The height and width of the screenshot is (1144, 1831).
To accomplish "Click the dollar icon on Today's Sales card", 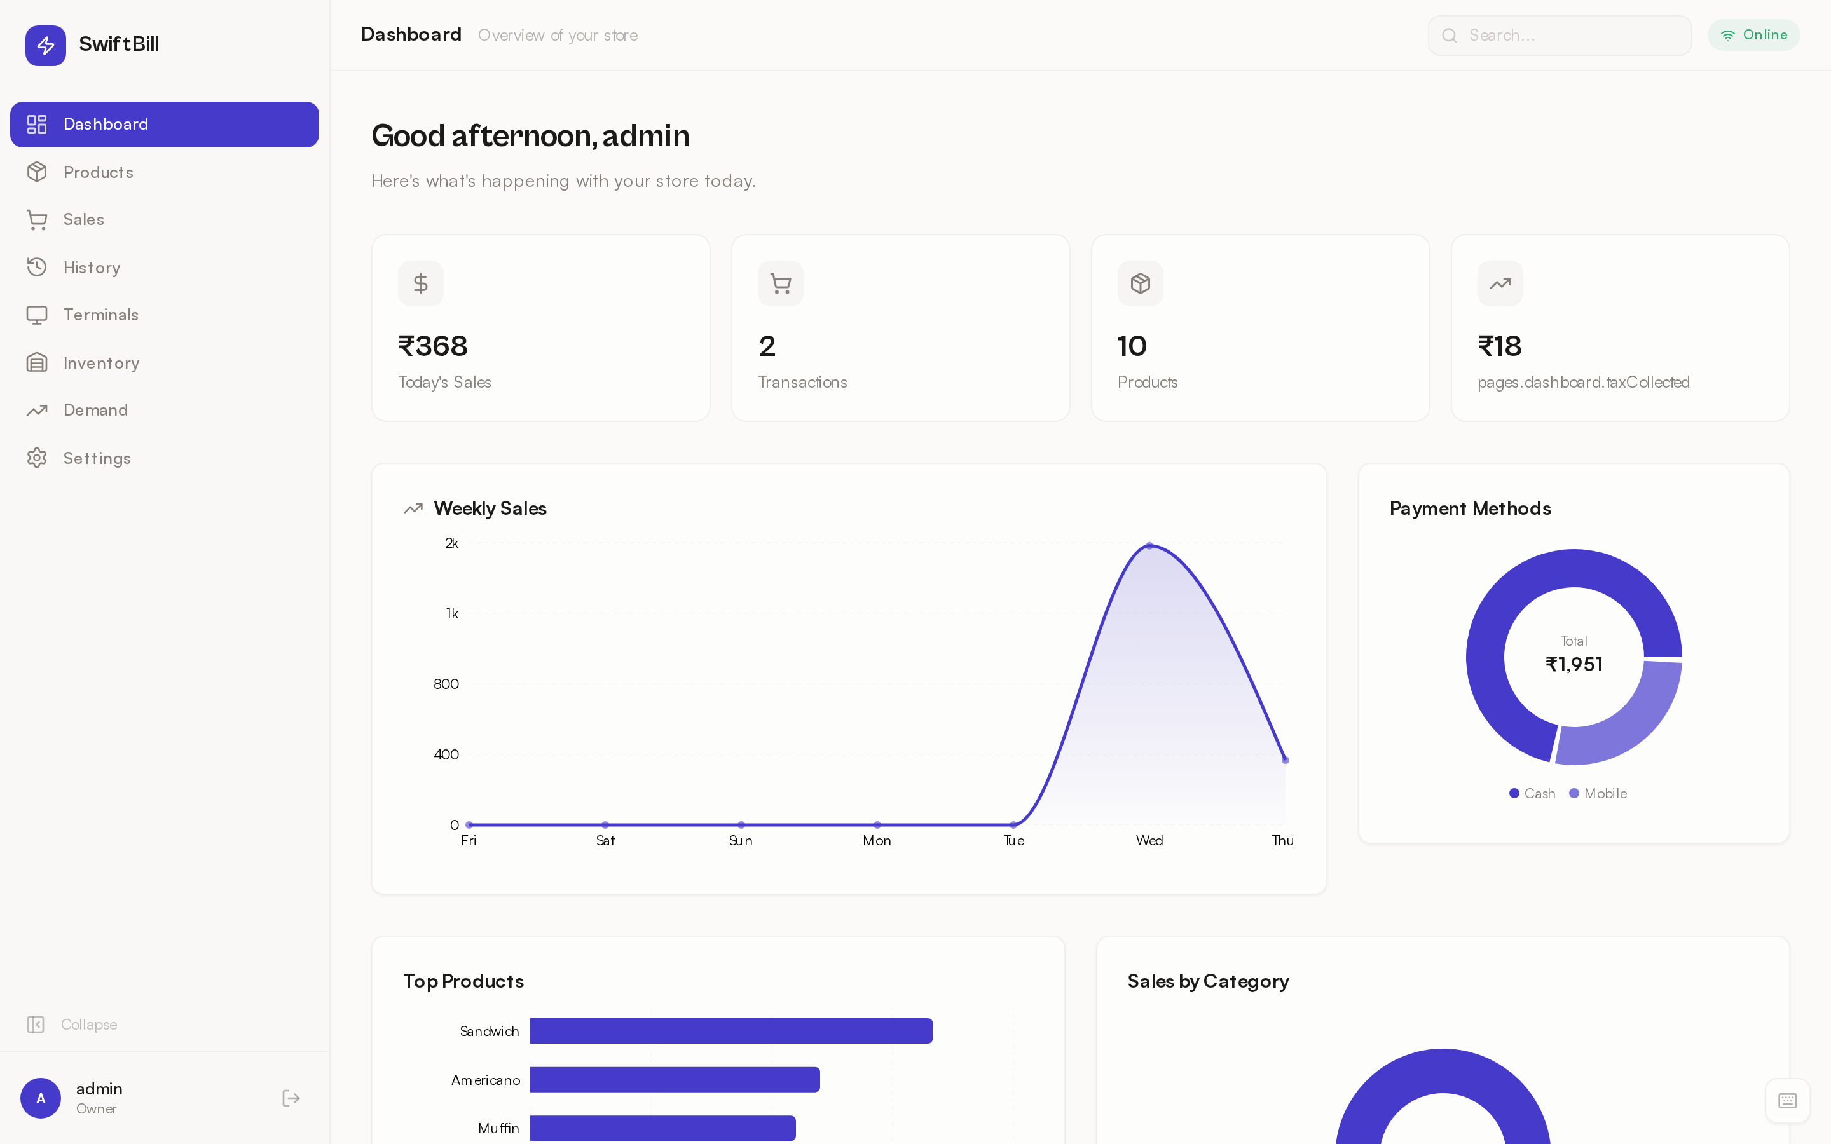I will coord(421,283).
